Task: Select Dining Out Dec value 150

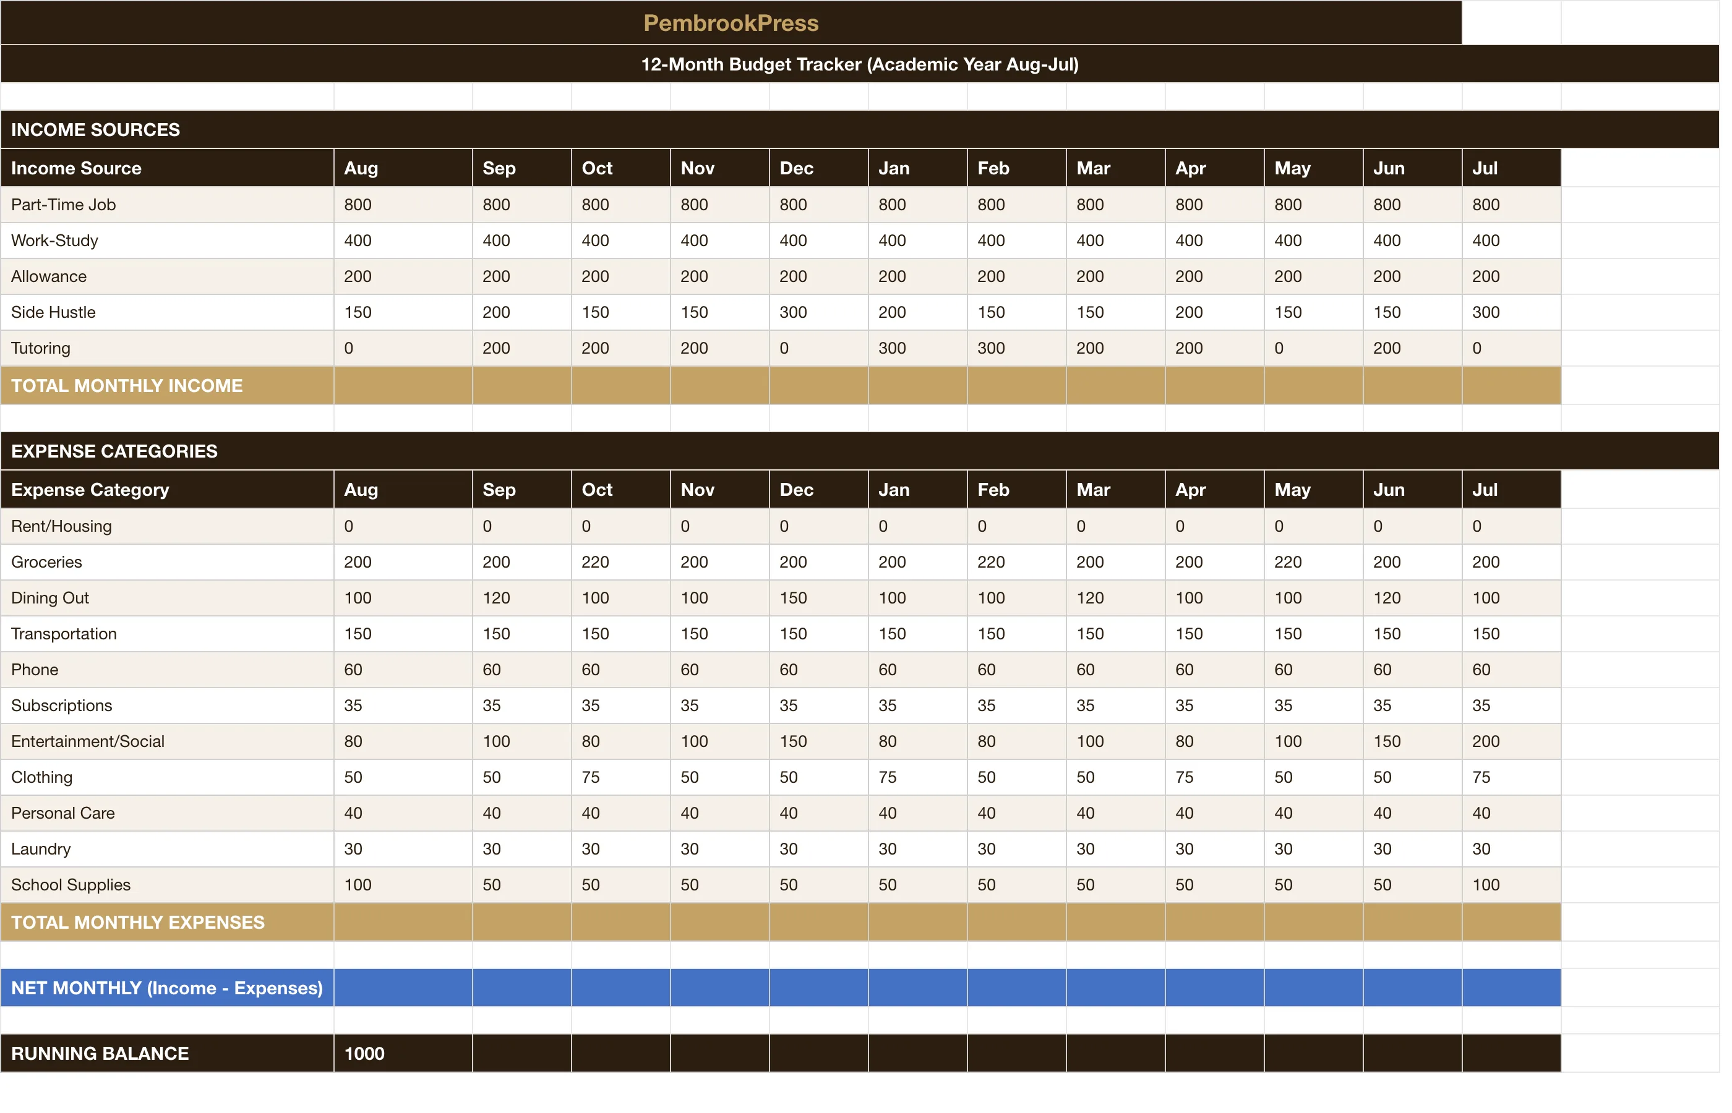Action: pyautogui.click(x=818, y=598)
